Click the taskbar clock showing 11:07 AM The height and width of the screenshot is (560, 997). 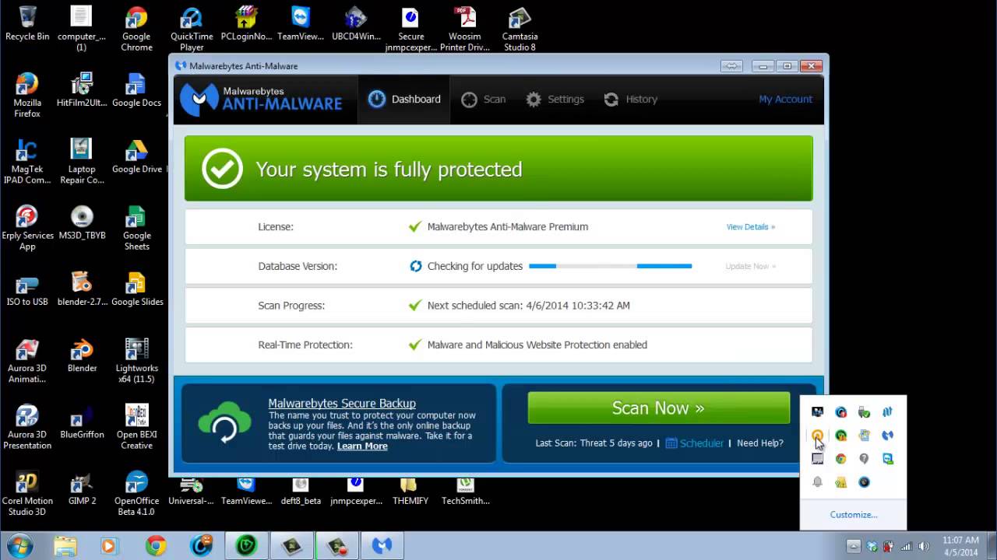(960, 546)
